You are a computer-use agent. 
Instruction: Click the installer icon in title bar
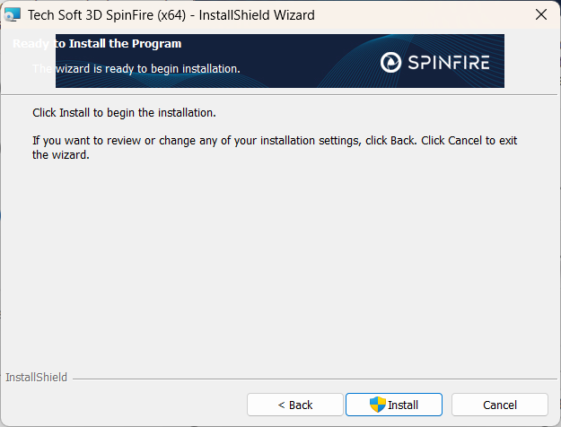point(13,15)
